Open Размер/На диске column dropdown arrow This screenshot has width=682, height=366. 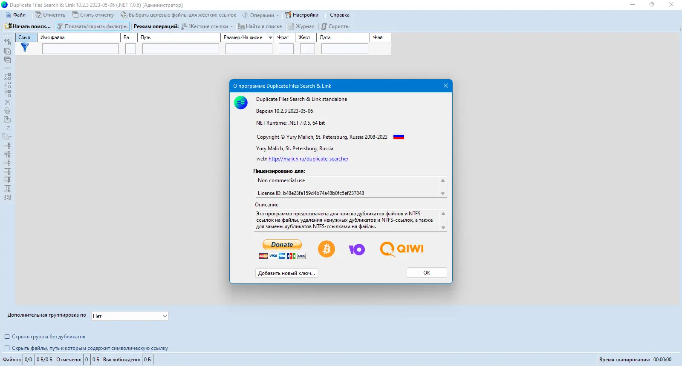tap(270, 37)
